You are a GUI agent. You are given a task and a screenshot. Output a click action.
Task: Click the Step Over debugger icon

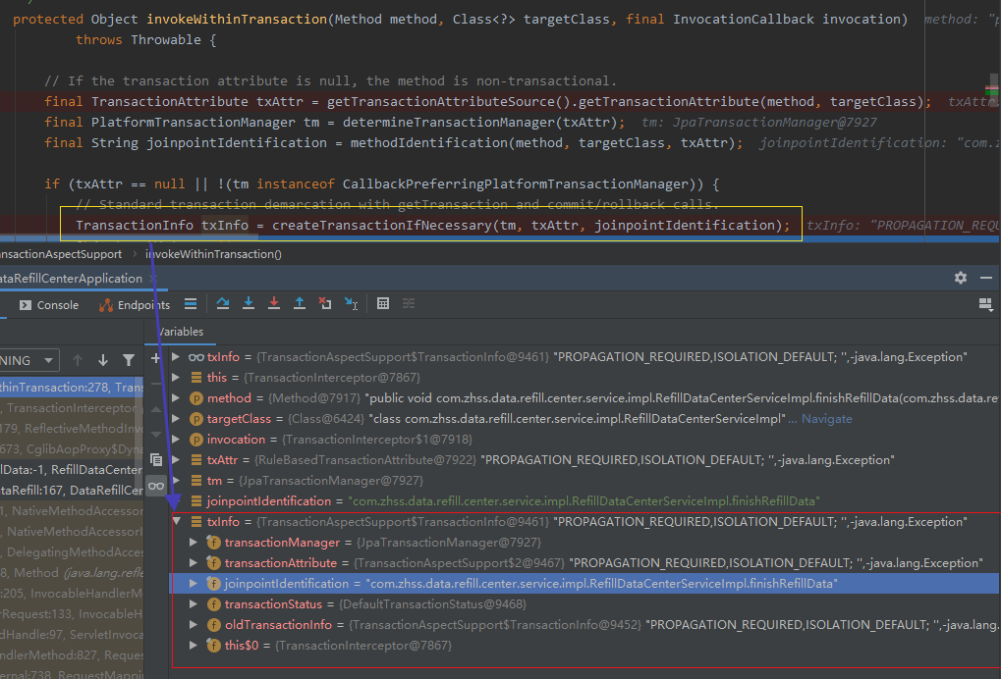(x=223, y=304)
